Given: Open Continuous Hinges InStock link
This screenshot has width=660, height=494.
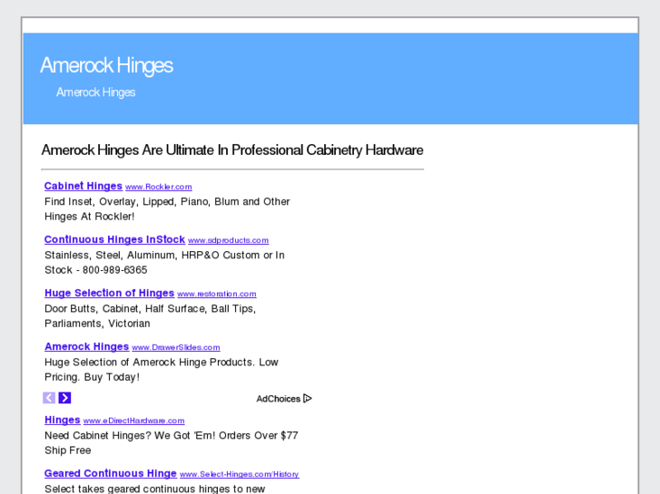Looking at the screenshot, I should pos(114,239).
